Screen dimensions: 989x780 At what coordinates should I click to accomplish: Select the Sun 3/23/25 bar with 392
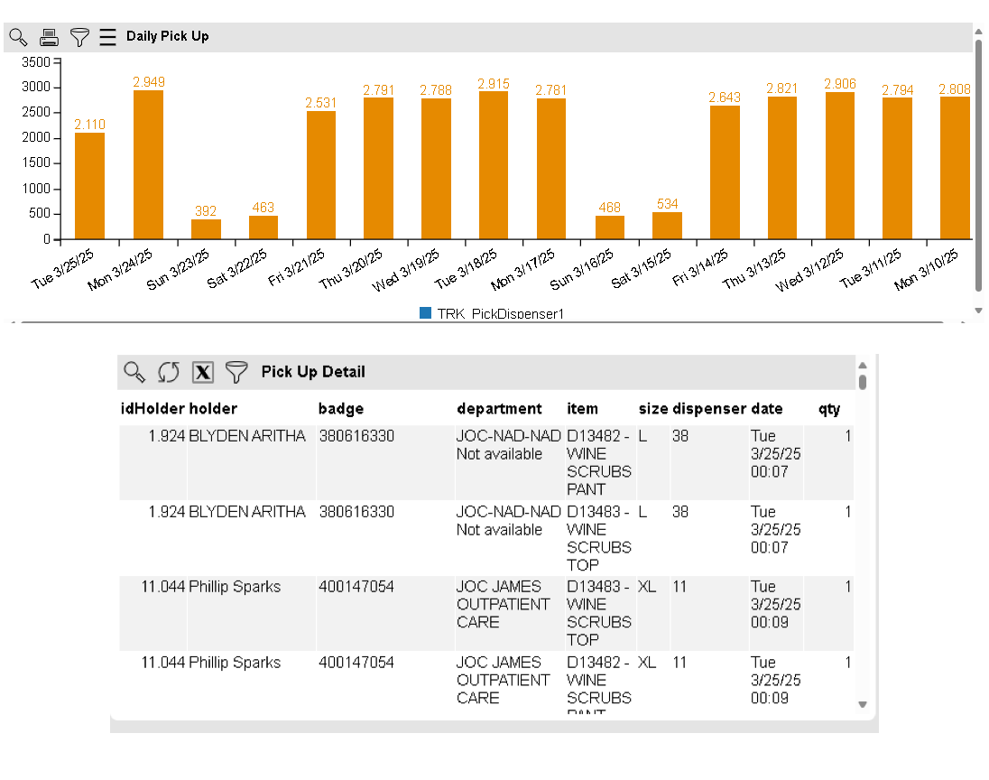pyautogui.click(x=206, y=229)
